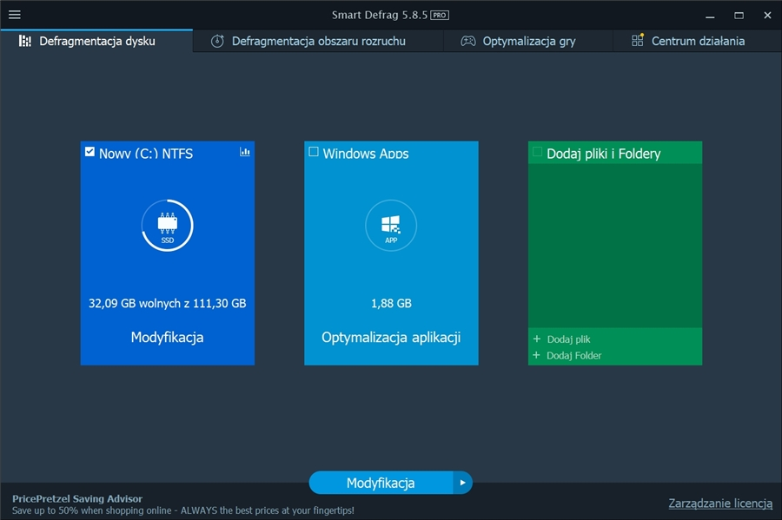Image resolution: width=782 pixels, height=520 pixels.
Task: Switch to Defragmentacja obszaru rozruchu tab
Action: [x=309, y=41]
